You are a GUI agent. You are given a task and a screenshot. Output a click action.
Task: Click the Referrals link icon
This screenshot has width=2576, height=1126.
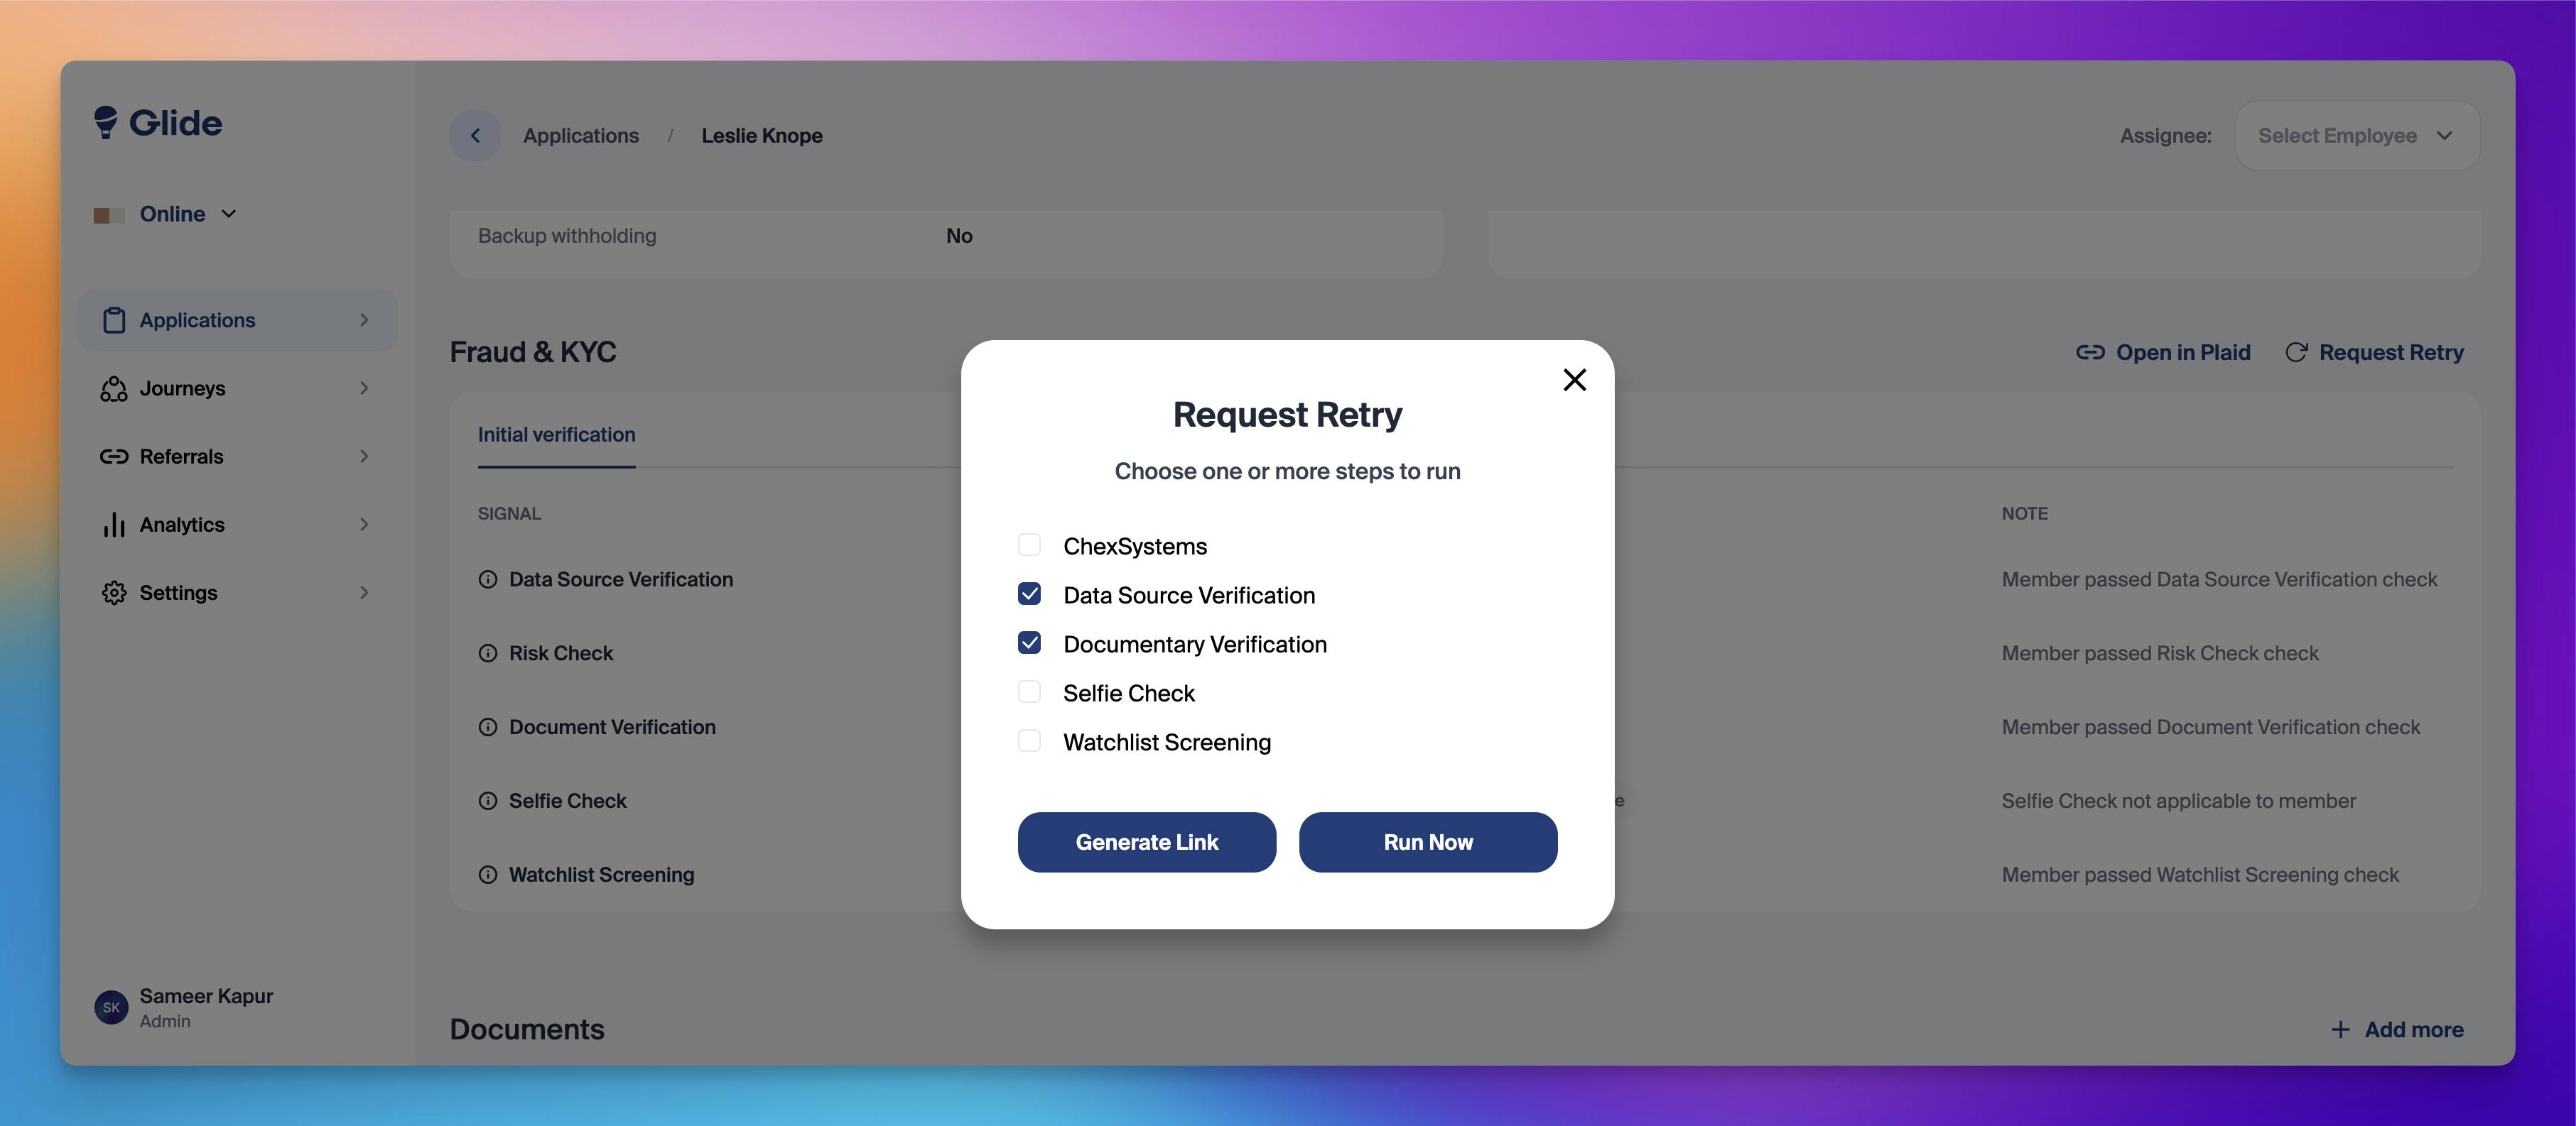pyautogui.click(x=114, y=457)
